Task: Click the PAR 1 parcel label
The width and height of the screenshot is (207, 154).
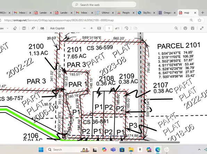Action: point(78,84)
